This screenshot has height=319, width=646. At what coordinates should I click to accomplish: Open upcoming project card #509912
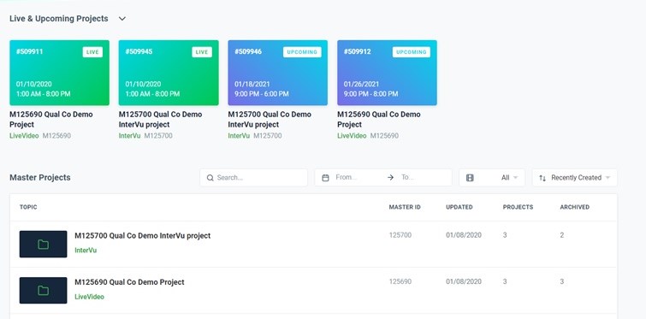pyautogui.click(x=387, y=73)
